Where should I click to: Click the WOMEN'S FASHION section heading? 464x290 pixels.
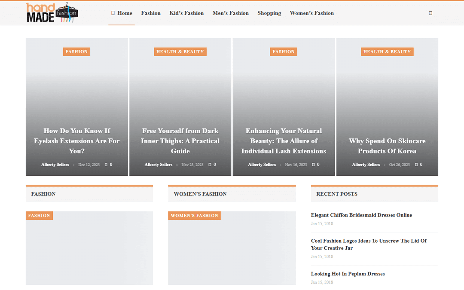point(200,194)
